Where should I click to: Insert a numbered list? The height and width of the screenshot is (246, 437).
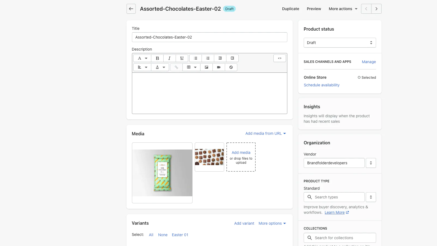[x=208, y=58]
